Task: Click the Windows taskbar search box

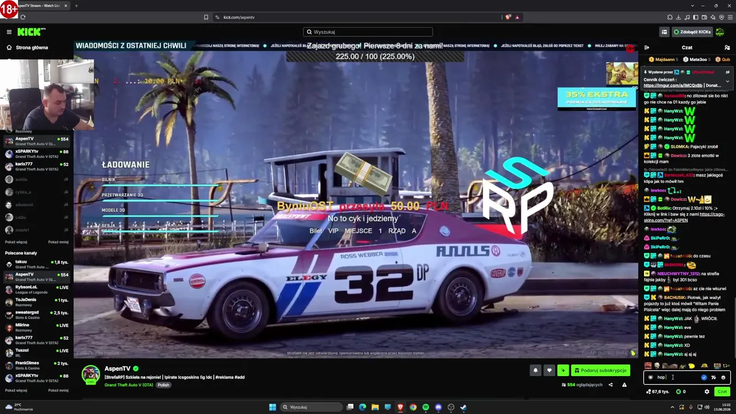Action: point(312,407)
